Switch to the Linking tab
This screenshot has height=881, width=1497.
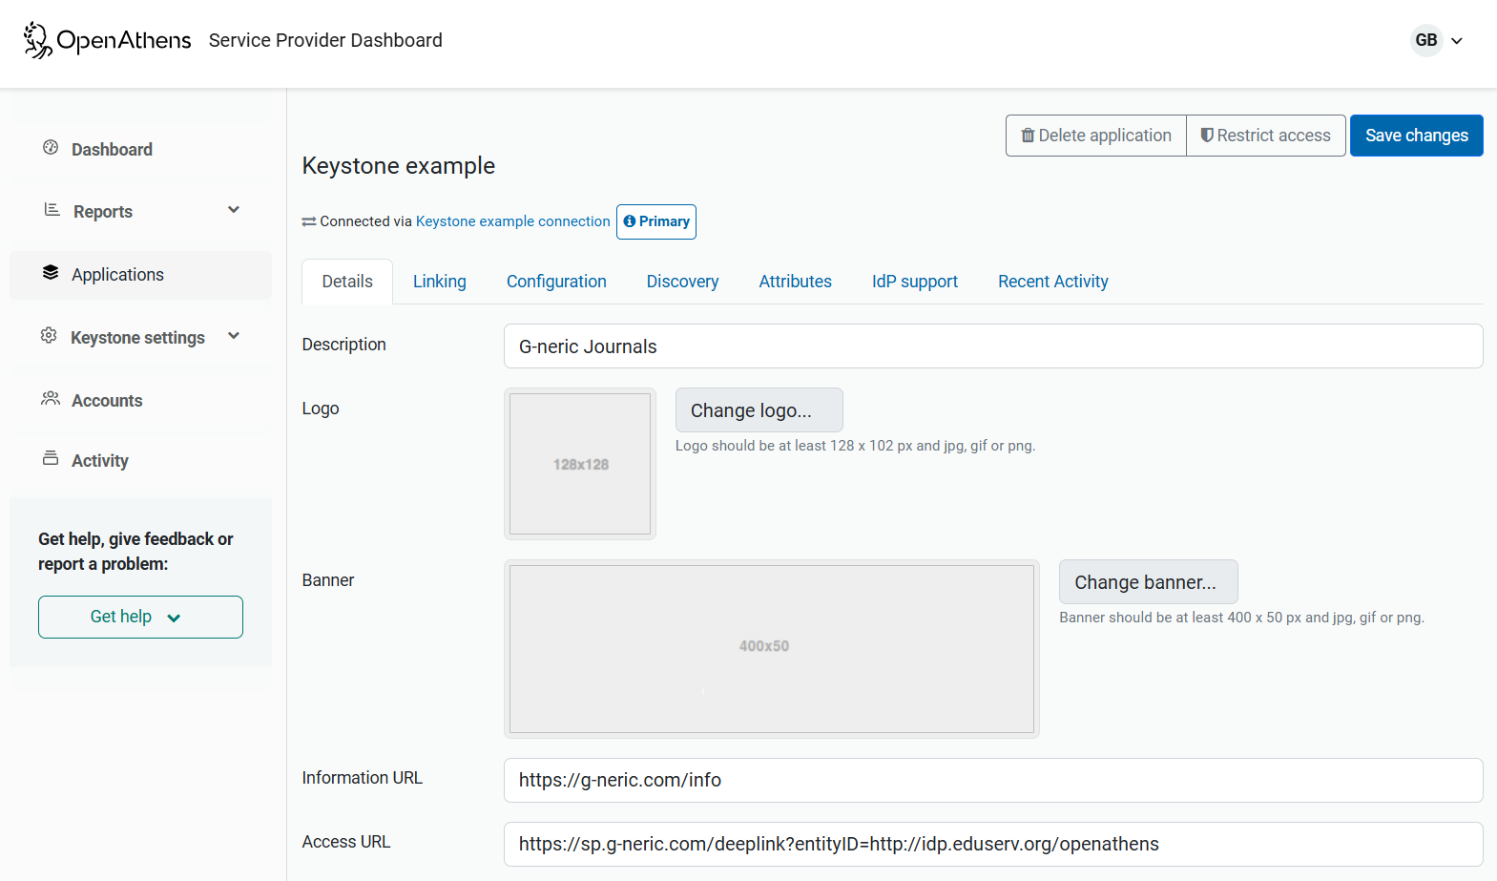point(440,282)
